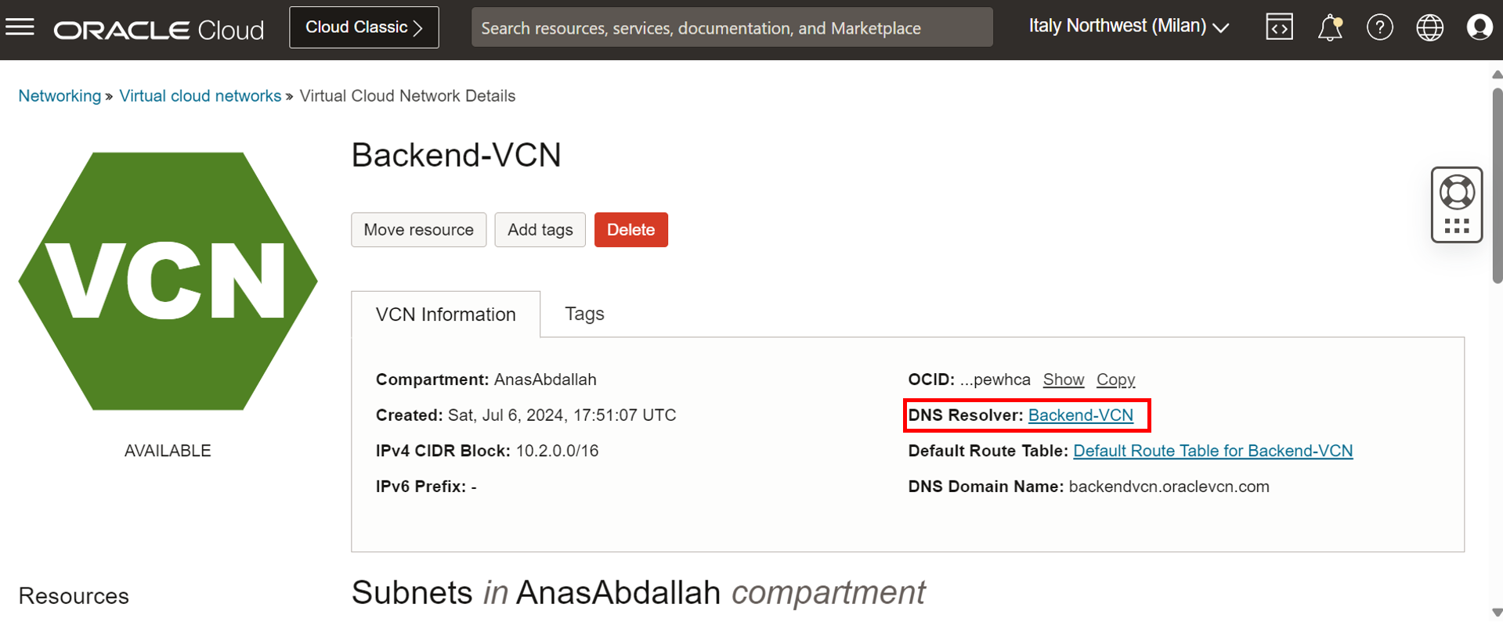Image resolution: width=1503 pixels, height=622 pixels.
Task: Open Default Route Table for Backend-VCN
Action: coord(1212,451)
